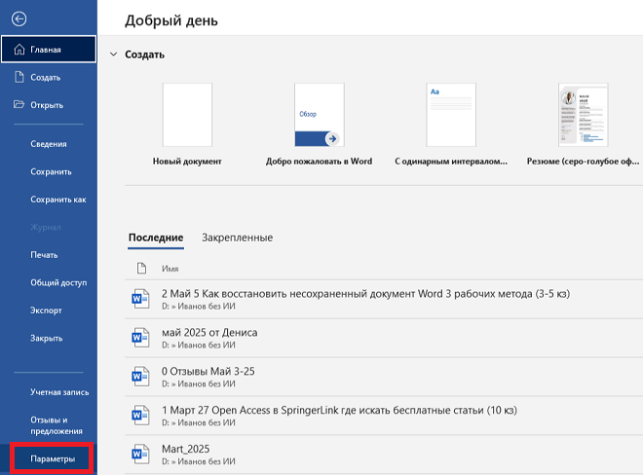
Task: Click the document icon in Имя column header
Action: 140,268
